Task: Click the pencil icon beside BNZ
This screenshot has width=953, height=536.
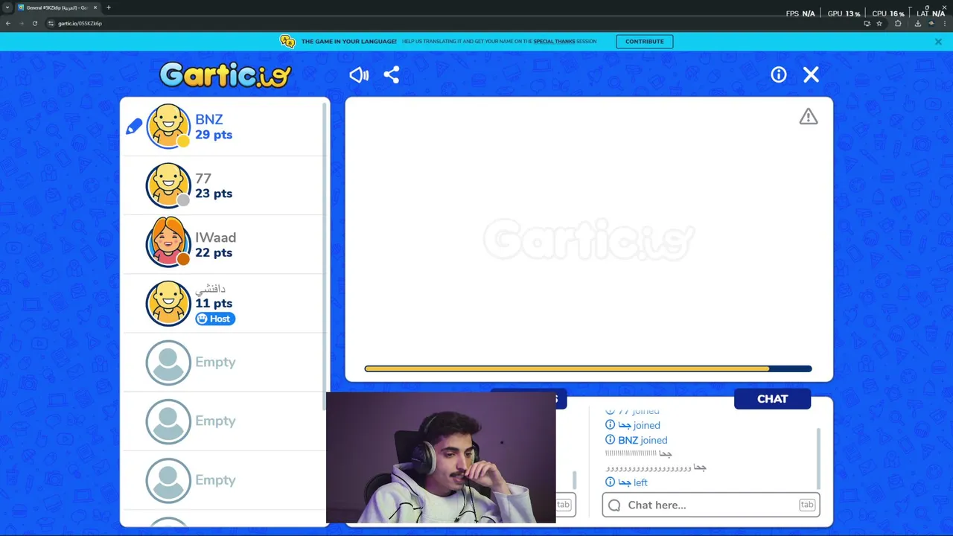Action: coord(134,127)
